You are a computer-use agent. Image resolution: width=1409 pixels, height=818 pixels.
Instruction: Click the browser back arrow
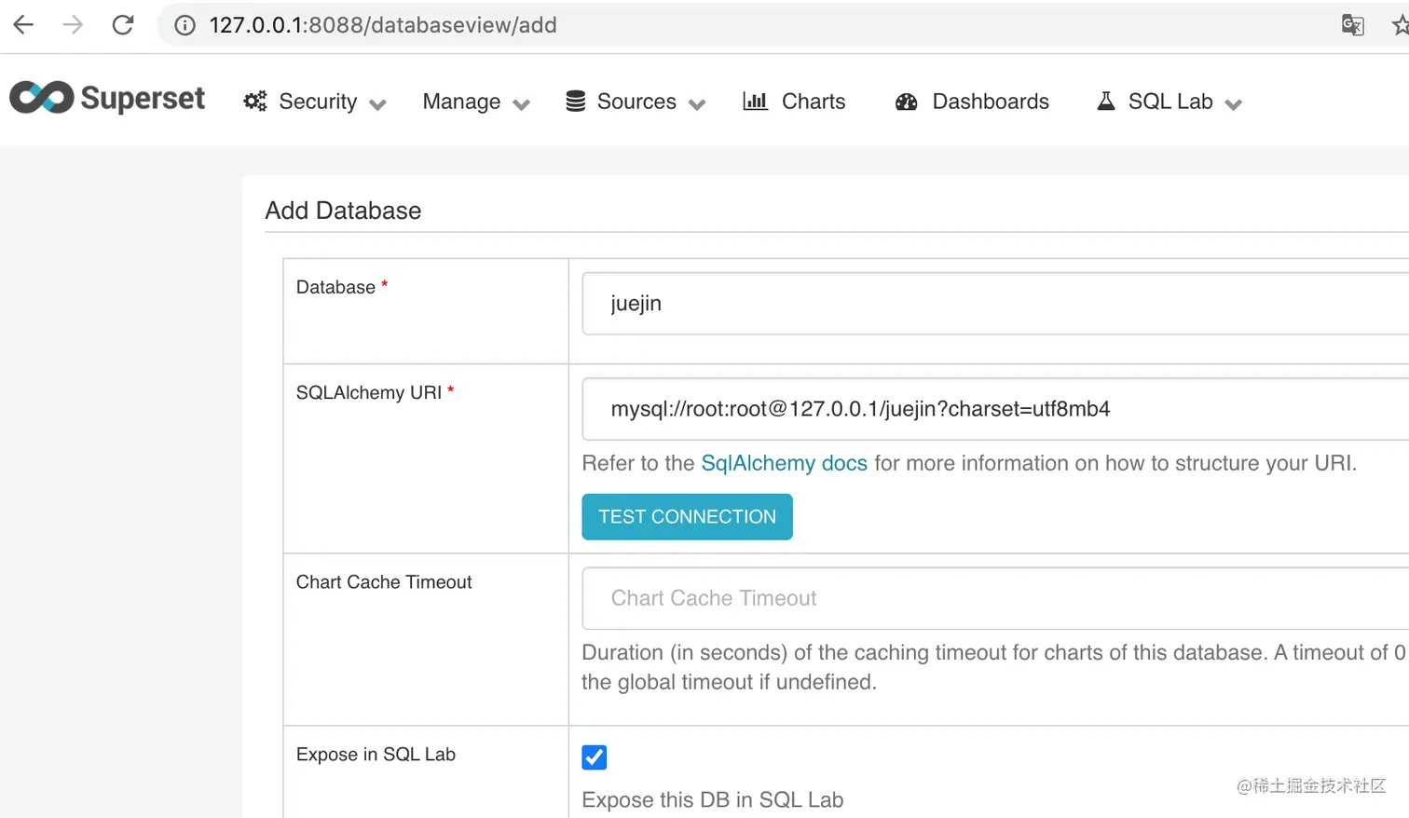pyautogui.click(x=24, y=25)
